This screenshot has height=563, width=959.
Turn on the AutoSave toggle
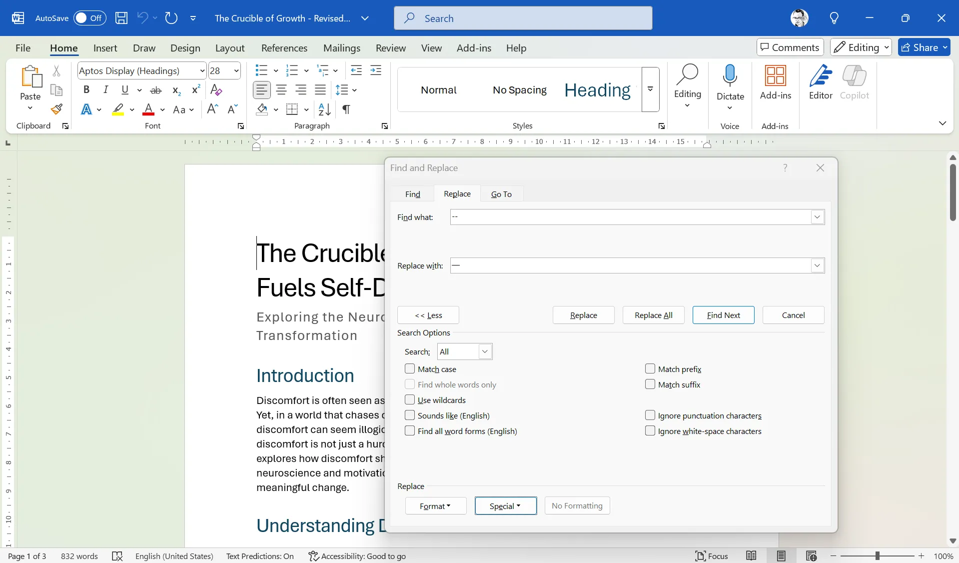(x=90, y=18)
